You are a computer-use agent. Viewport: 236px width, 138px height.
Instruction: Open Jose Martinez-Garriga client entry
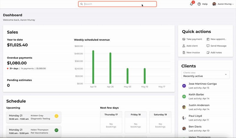coord(203,86)
